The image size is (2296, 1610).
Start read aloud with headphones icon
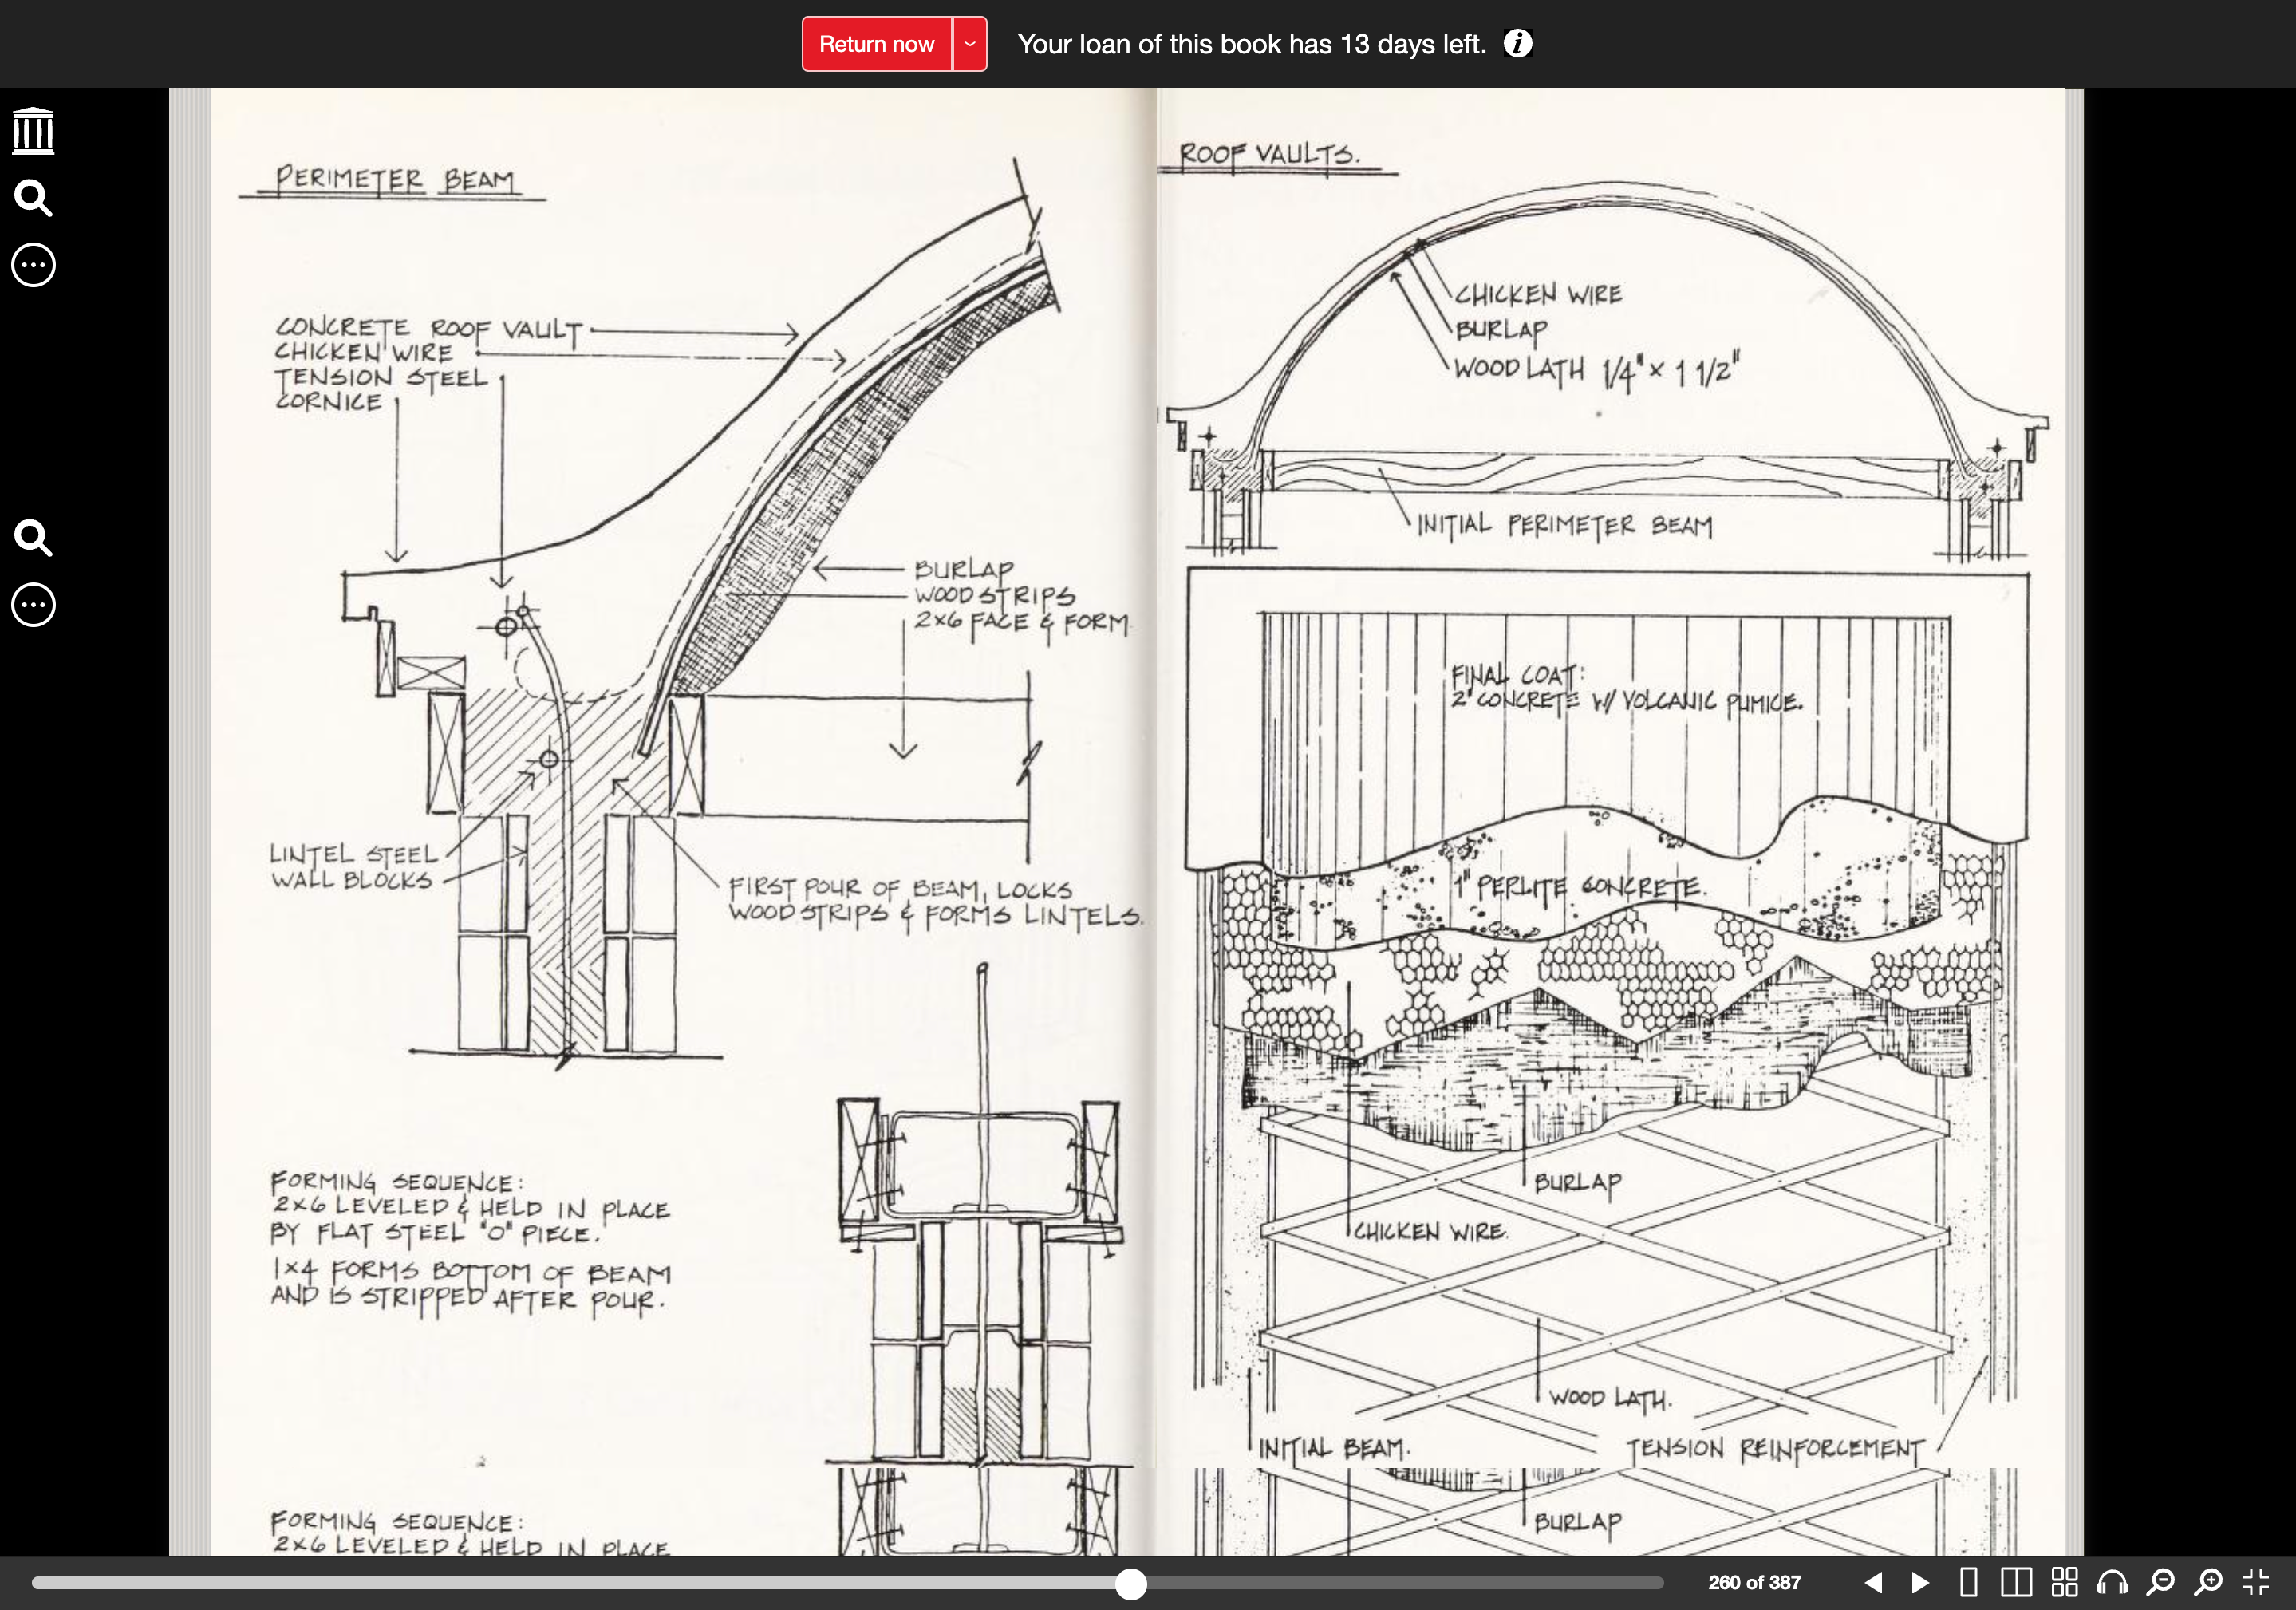coord(2112,1582)
